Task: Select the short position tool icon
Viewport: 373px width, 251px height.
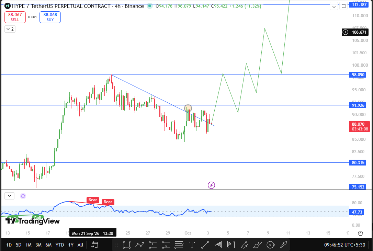Action: [x=166, y=245]
